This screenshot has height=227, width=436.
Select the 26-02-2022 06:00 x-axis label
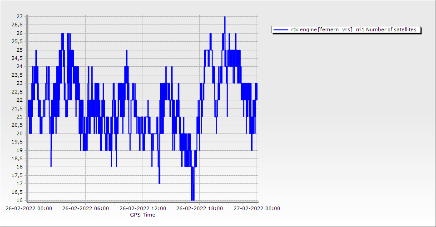click(85, 208)
